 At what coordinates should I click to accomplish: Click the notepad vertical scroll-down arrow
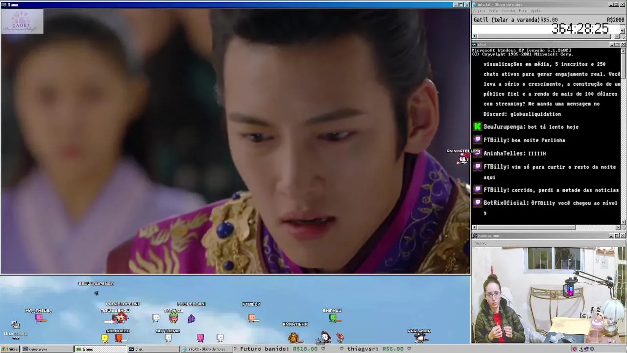pyautogui.click(x=623, y=31)
